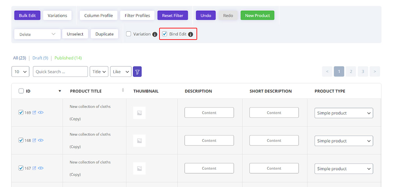Viewport: 393px width, 187px height.
Task: Filter by Published (14) products
Action: click(x=68, y=58)
